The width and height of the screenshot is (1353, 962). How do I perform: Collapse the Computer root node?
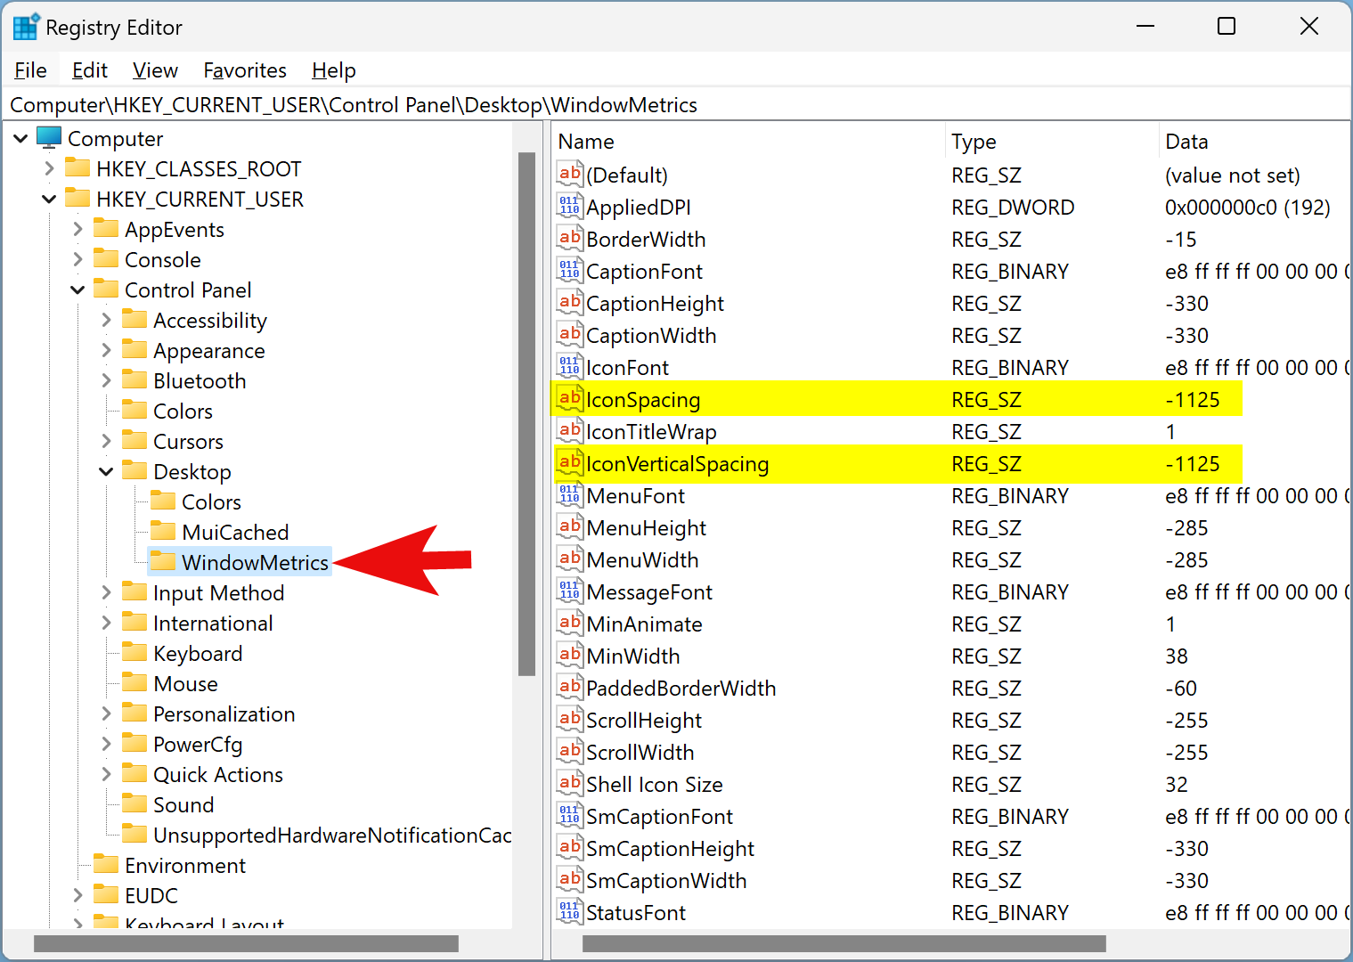pos(20,138)
